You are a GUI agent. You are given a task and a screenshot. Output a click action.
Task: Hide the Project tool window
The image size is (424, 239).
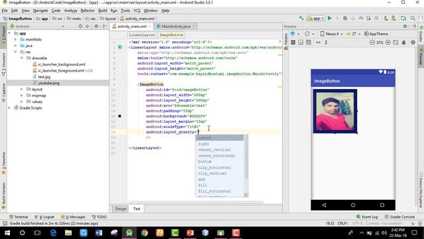tap(105, 27)
